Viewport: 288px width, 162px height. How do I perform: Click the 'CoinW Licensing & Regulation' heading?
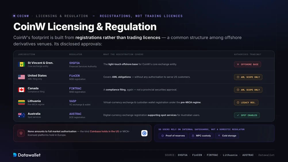click(85, 27)
